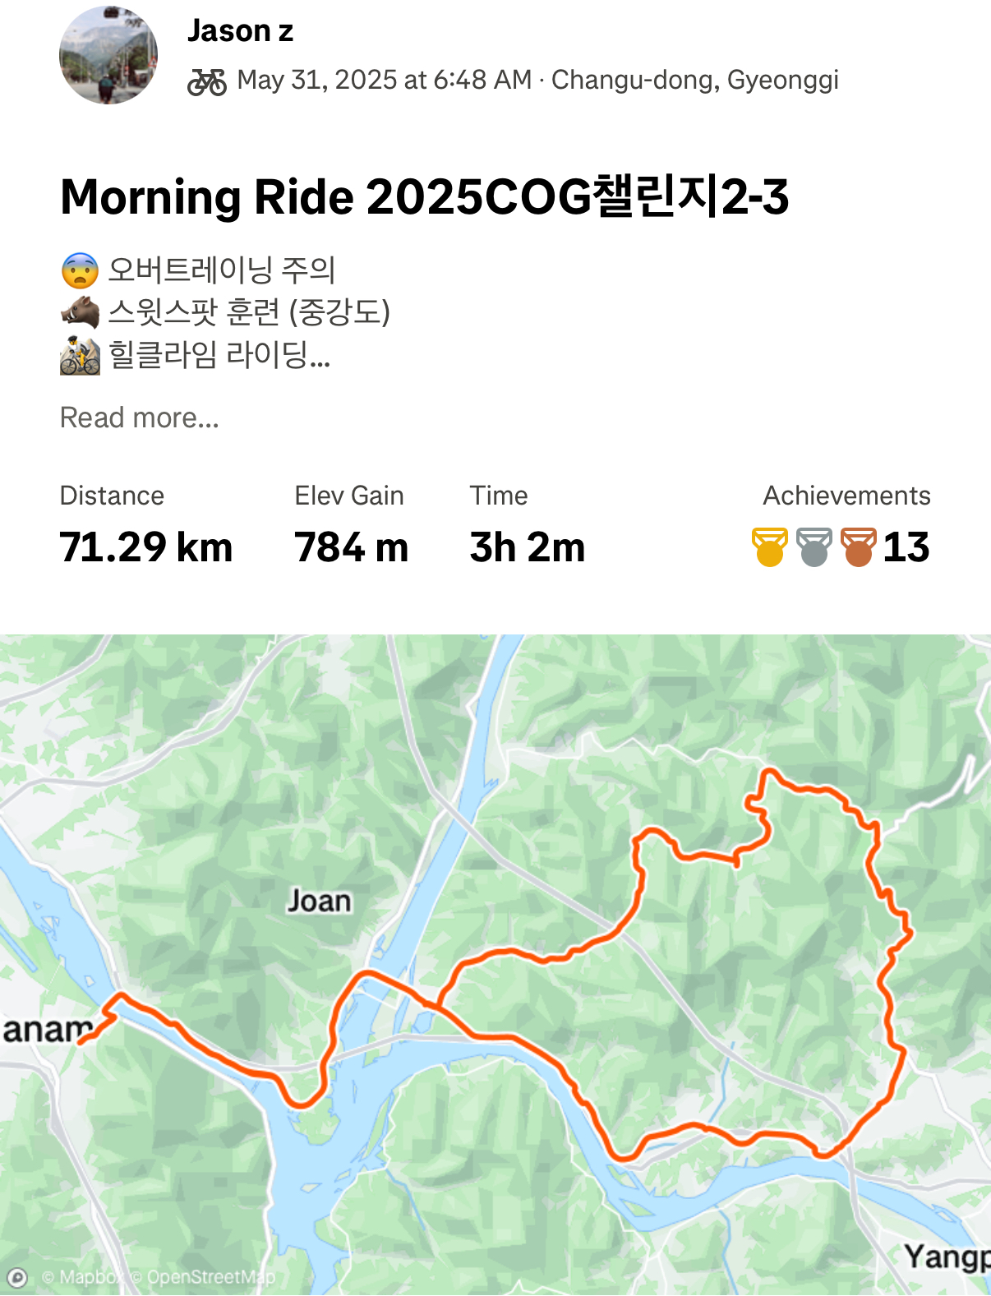Select the 71.29 km distance stat
The height and width of the screenshot is (1296, 991).
tap(146, 547)
